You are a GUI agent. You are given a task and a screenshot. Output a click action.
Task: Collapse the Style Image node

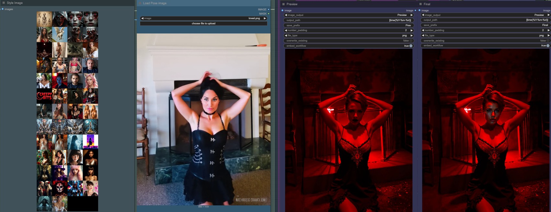click(x=4, y=3)
